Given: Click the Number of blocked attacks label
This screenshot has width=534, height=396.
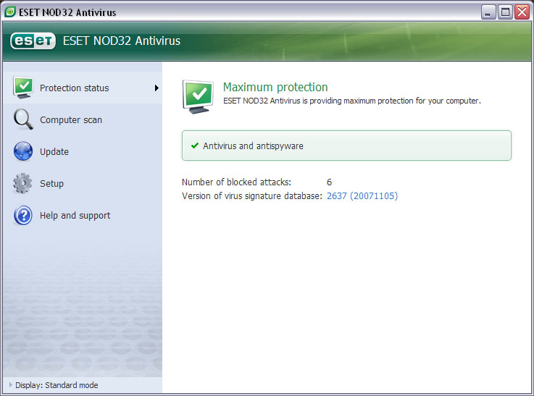Looking at the screenshot, I should [236, 182].
